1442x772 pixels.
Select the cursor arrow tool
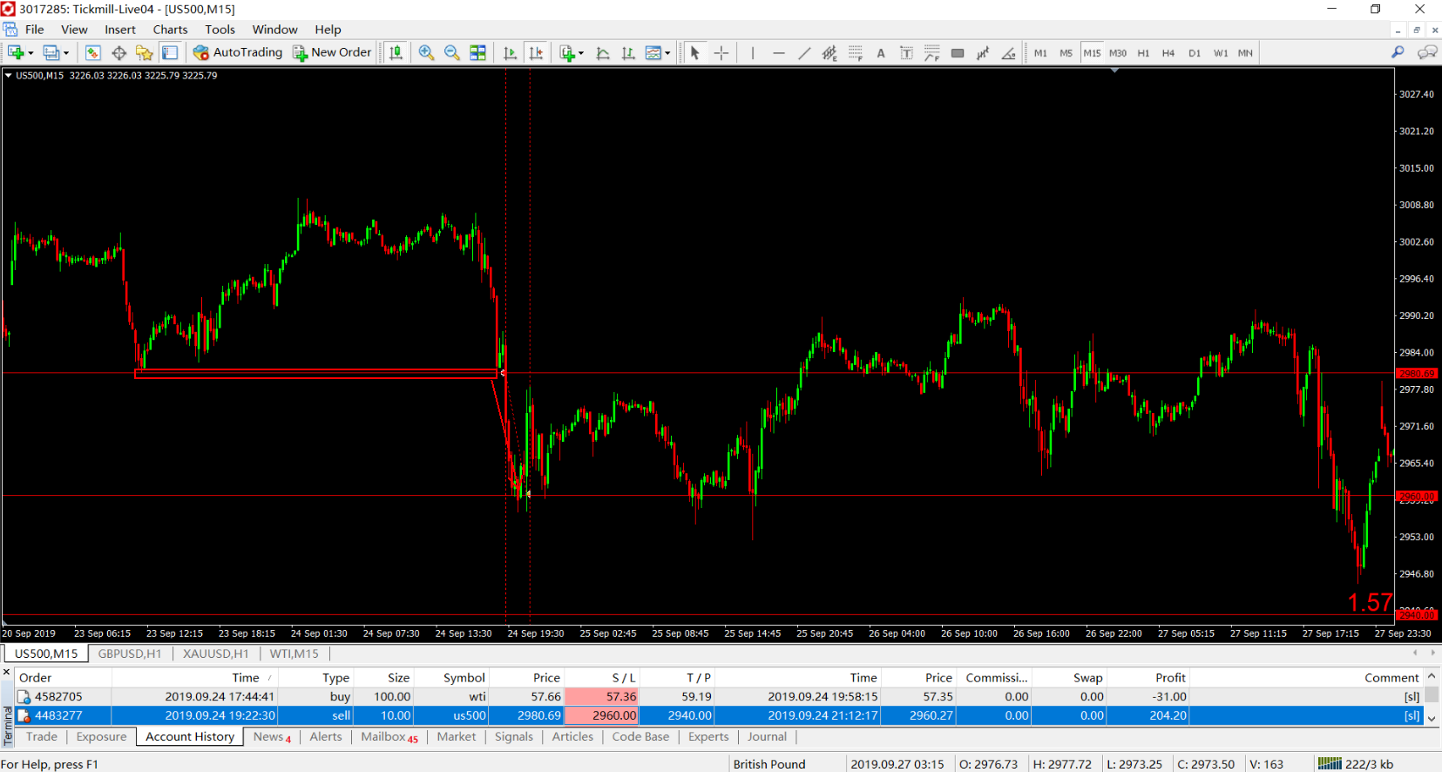click(x=695, y=53)
